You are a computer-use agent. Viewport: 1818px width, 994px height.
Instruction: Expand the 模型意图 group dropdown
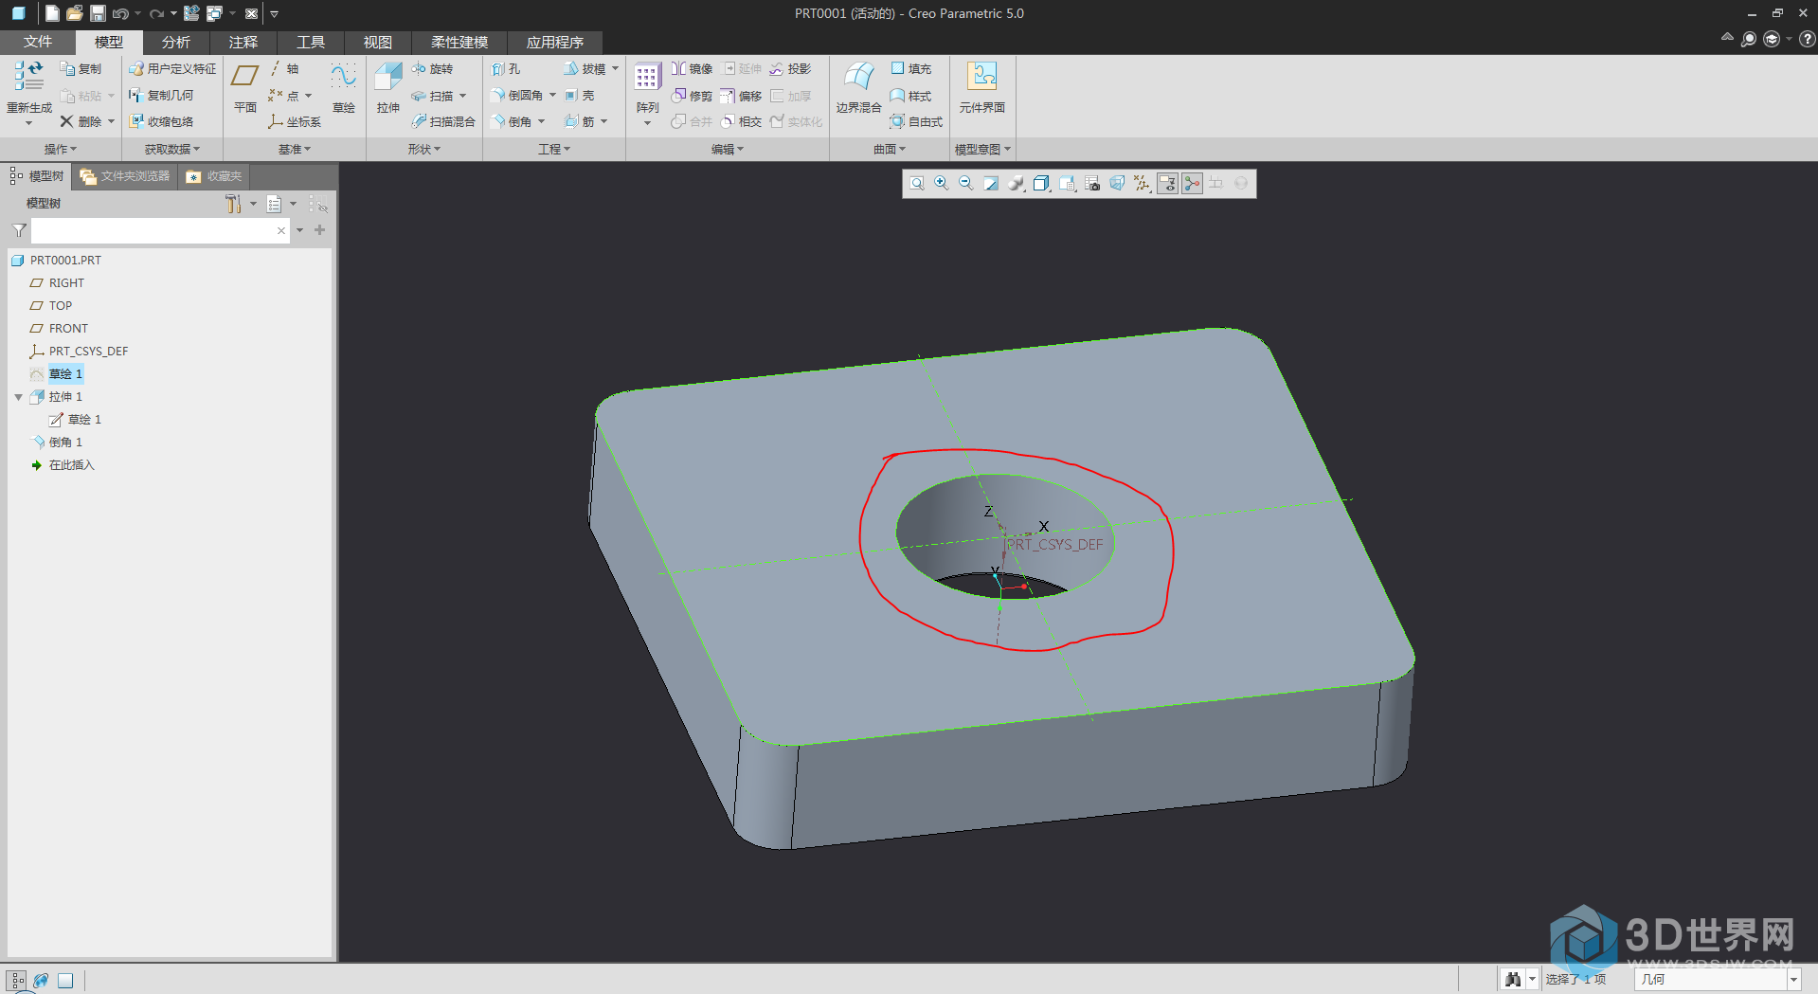click(x=982, y=149)
